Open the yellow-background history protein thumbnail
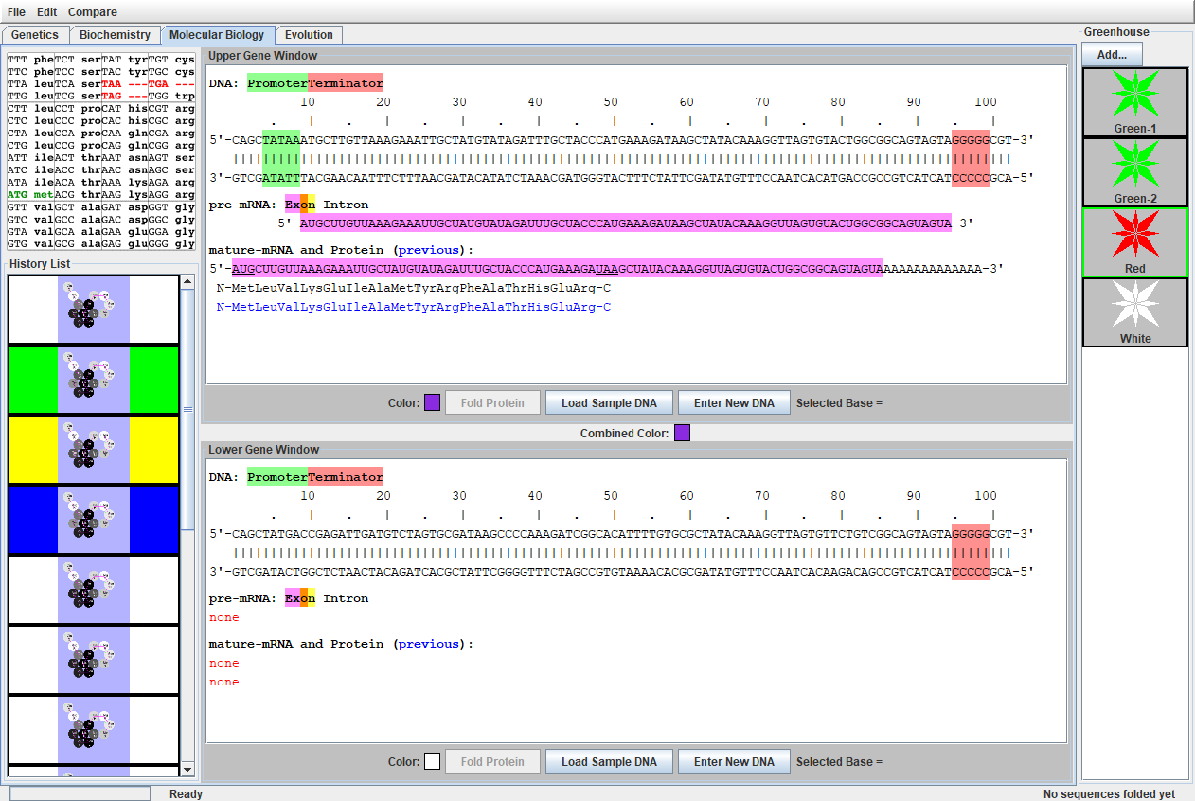The height and width of the screenshot is (801, 1195). pos(93,450)
